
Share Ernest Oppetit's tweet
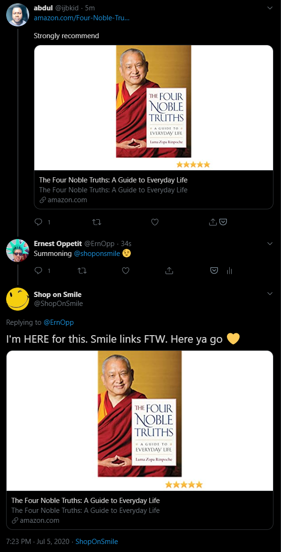169,271
